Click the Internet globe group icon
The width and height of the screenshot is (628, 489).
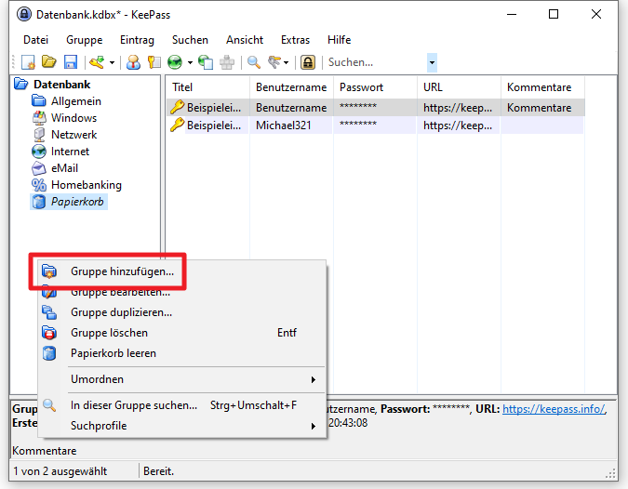[39, 152]
